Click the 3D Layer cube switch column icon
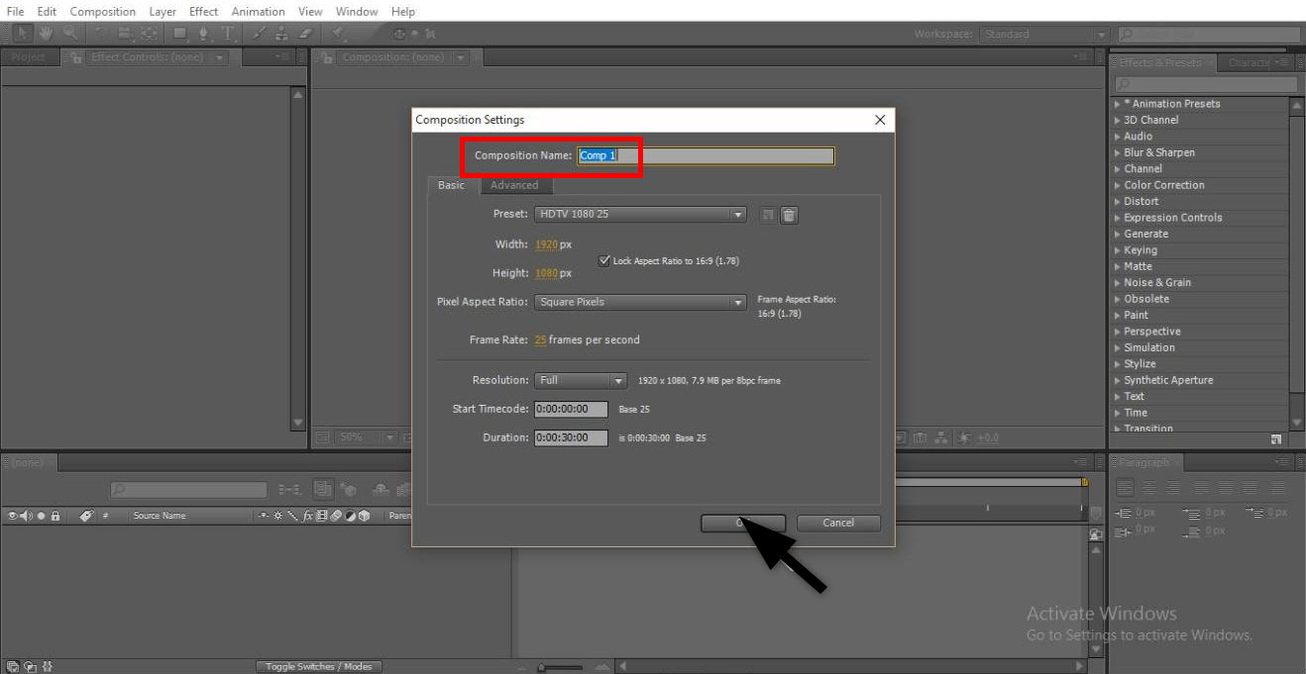The height and width of the screenshot is (674, 1306). [x=364, y=516]
